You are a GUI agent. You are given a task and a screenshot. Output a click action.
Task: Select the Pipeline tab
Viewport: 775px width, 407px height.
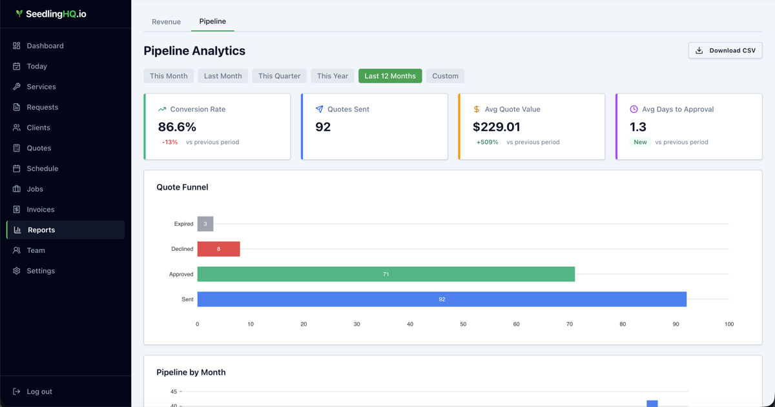click(x=212, y=21)
